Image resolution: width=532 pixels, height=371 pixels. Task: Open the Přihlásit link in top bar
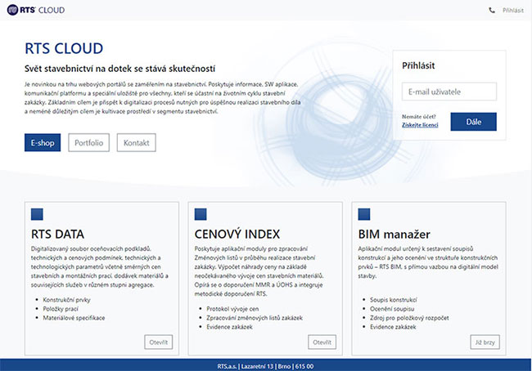[x=513, y=11]
